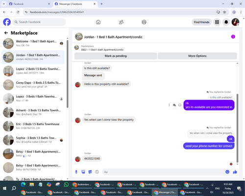Reload the page
Viewport: 245px width, 196px height.
18,12
